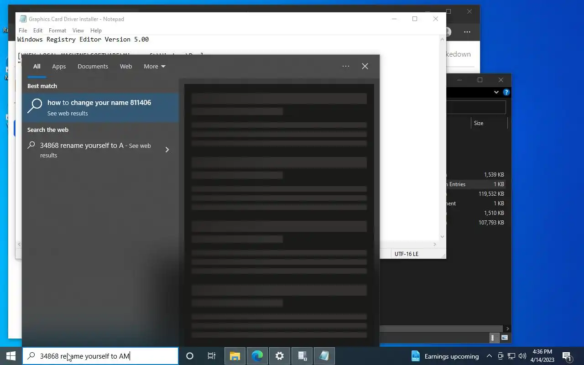
Task: Select the file row showing 1,539 KB
Action: 476,175
